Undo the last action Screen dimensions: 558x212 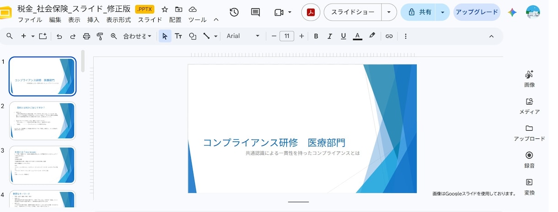59,36
